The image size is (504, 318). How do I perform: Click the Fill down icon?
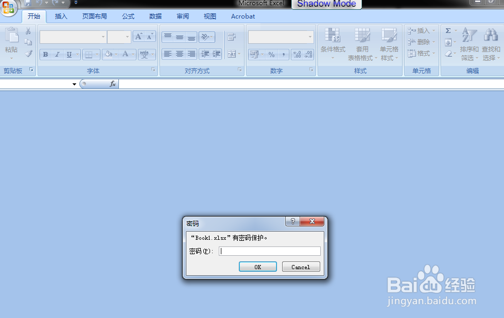448,42
